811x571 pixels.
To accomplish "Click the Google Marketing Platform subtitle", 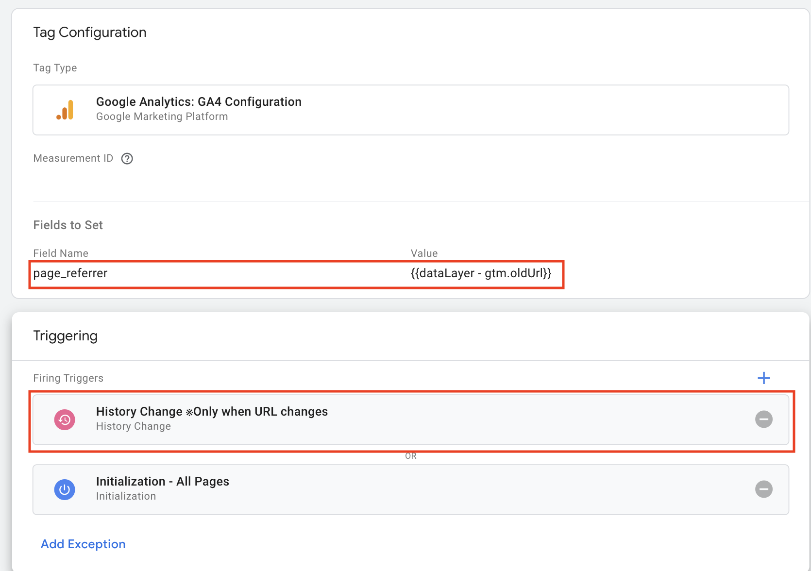I will 162,117.
